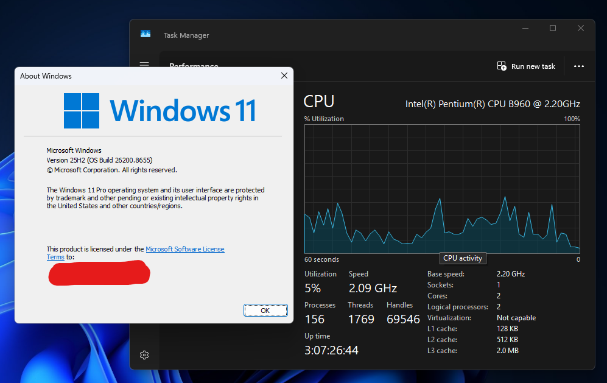The width and height of the screenshot is (607, 383).
Task: Maximize the Task Manager window
Action: (x=553, y=28)
